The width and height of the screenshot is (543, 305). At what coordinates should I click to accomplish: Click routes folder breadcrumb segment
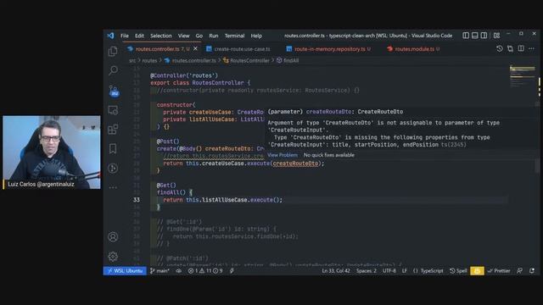(149, 60)
